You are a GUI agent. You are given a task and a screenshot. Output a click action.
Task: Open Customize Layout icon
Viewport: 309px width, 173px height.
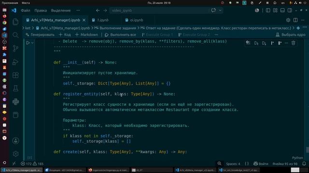click(275, 11)
